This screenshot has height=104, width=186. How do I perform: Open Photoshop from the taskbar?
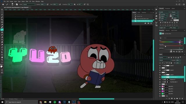74,102
